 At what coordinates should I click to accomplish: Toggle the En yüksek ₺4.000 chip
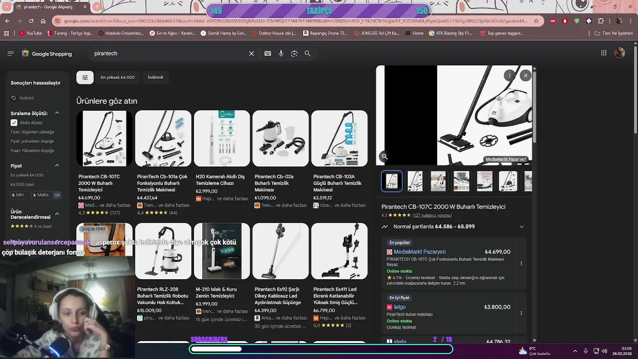pos(118,77)
